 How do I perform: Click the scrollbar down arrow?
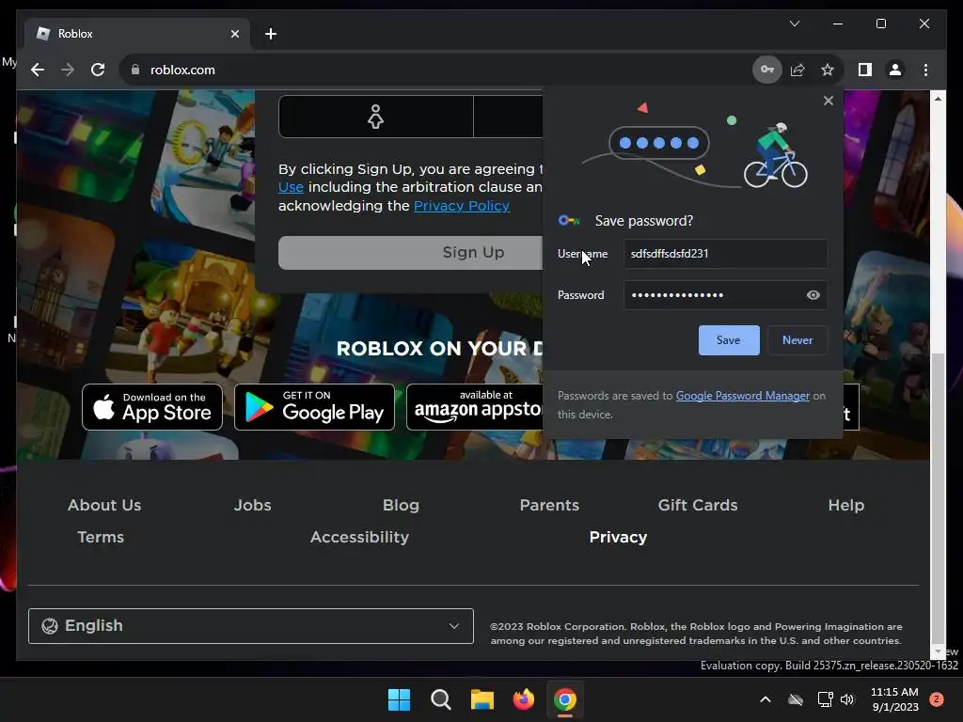pos(938,651)
